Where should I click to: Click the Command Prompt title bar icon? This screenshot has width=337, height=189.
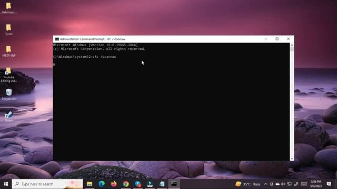pyautogui.click(x=57, y=39)
